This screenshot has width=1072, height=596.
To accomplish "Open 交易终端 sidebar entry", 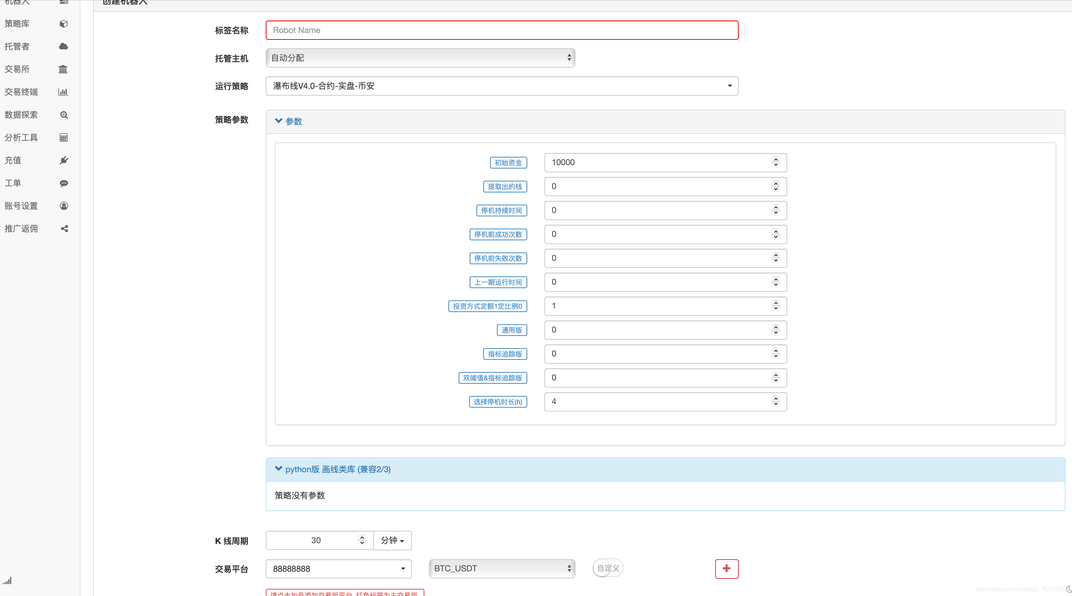I will coord(21,92).
